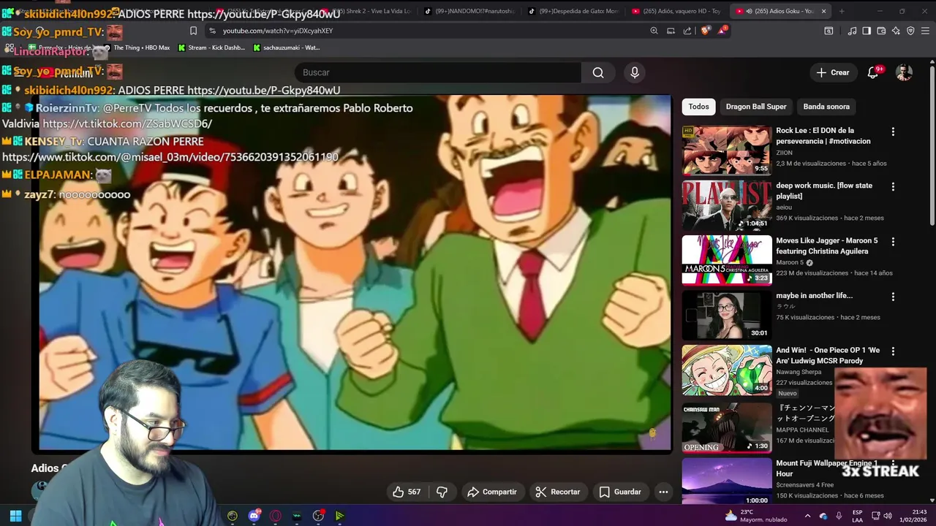Click the Guardar save button
The width and height of the screenshot is (936, 526).
pos(620,492)
